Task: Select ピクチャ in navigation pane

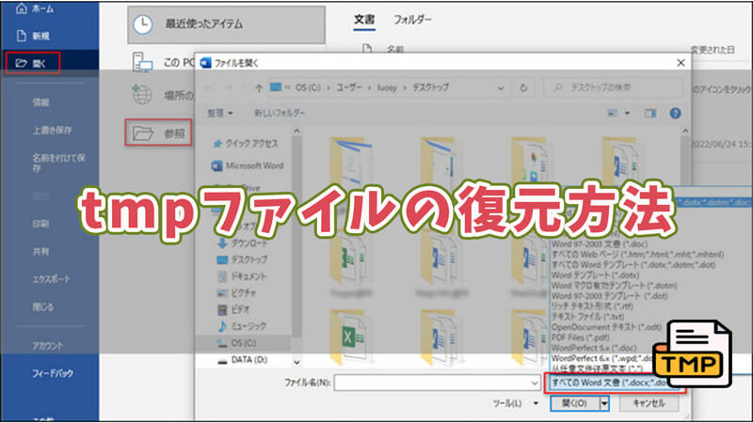Action: [x=236, y=292]
